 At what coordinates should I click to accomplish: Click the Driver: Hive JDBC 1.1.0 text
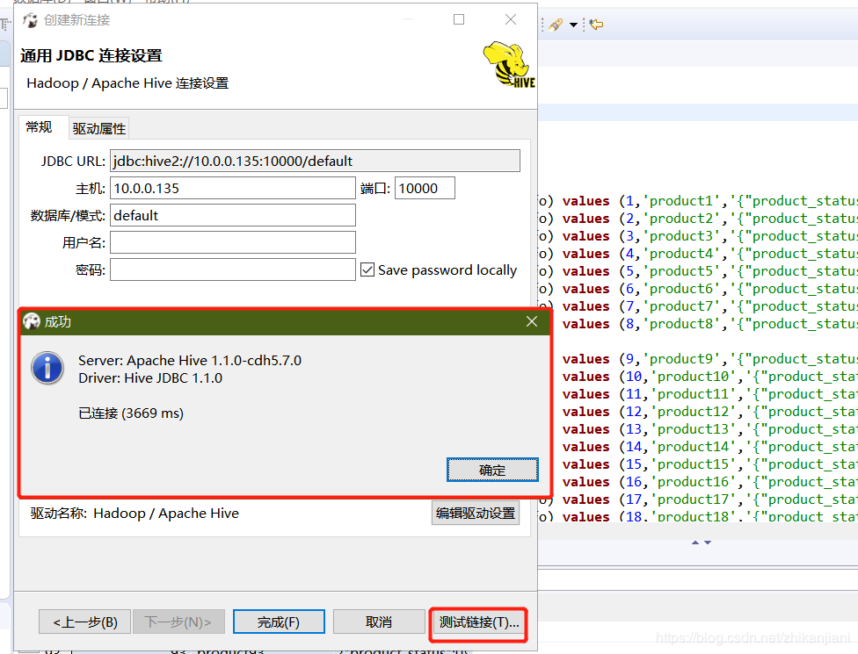click(150, 378)
